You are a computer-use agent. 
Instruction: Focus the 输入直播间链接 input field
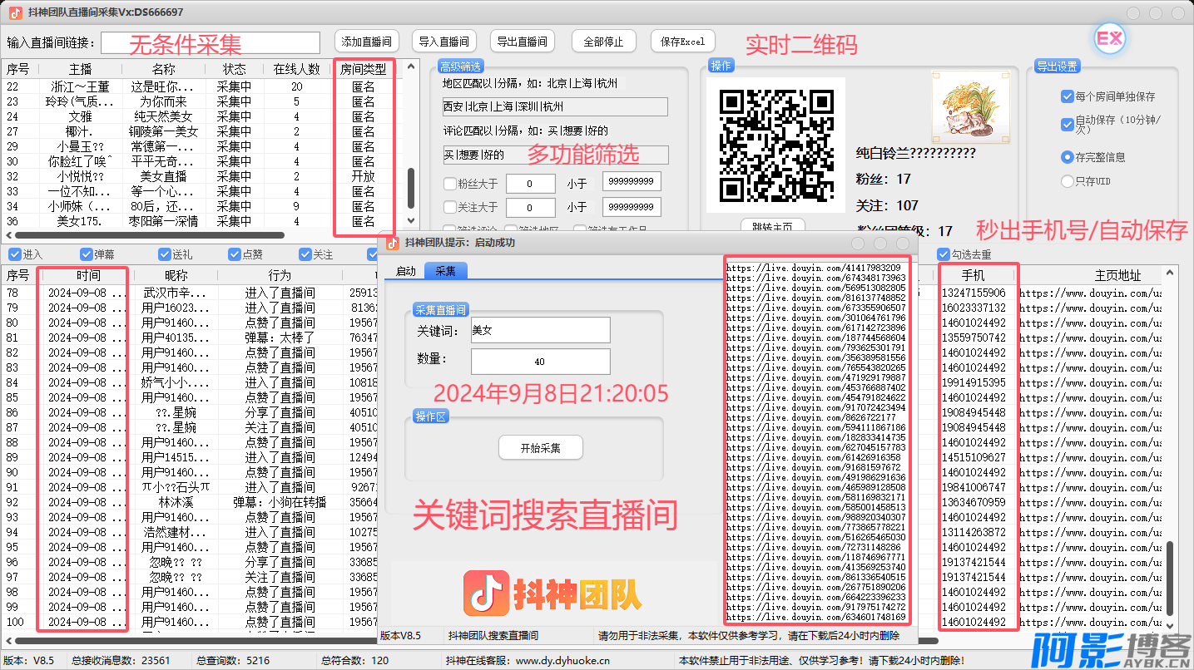tap(211, 42)
